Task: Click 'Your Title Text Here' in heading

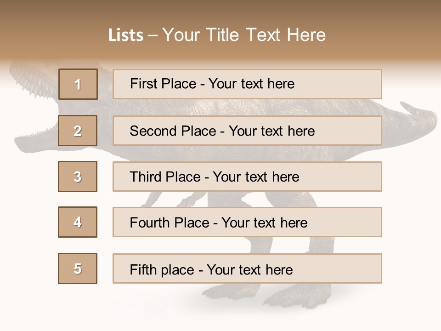Action: (x=244, y=35)
